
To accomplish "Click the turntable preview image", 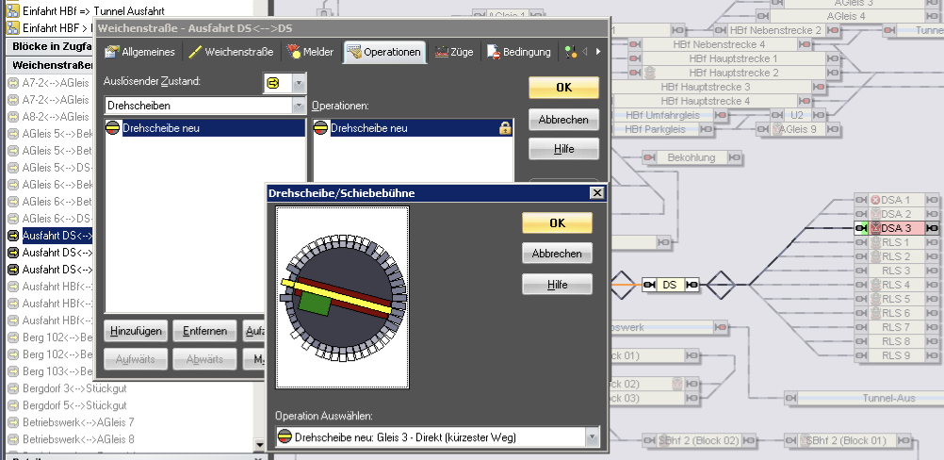I will pos(343,297).
